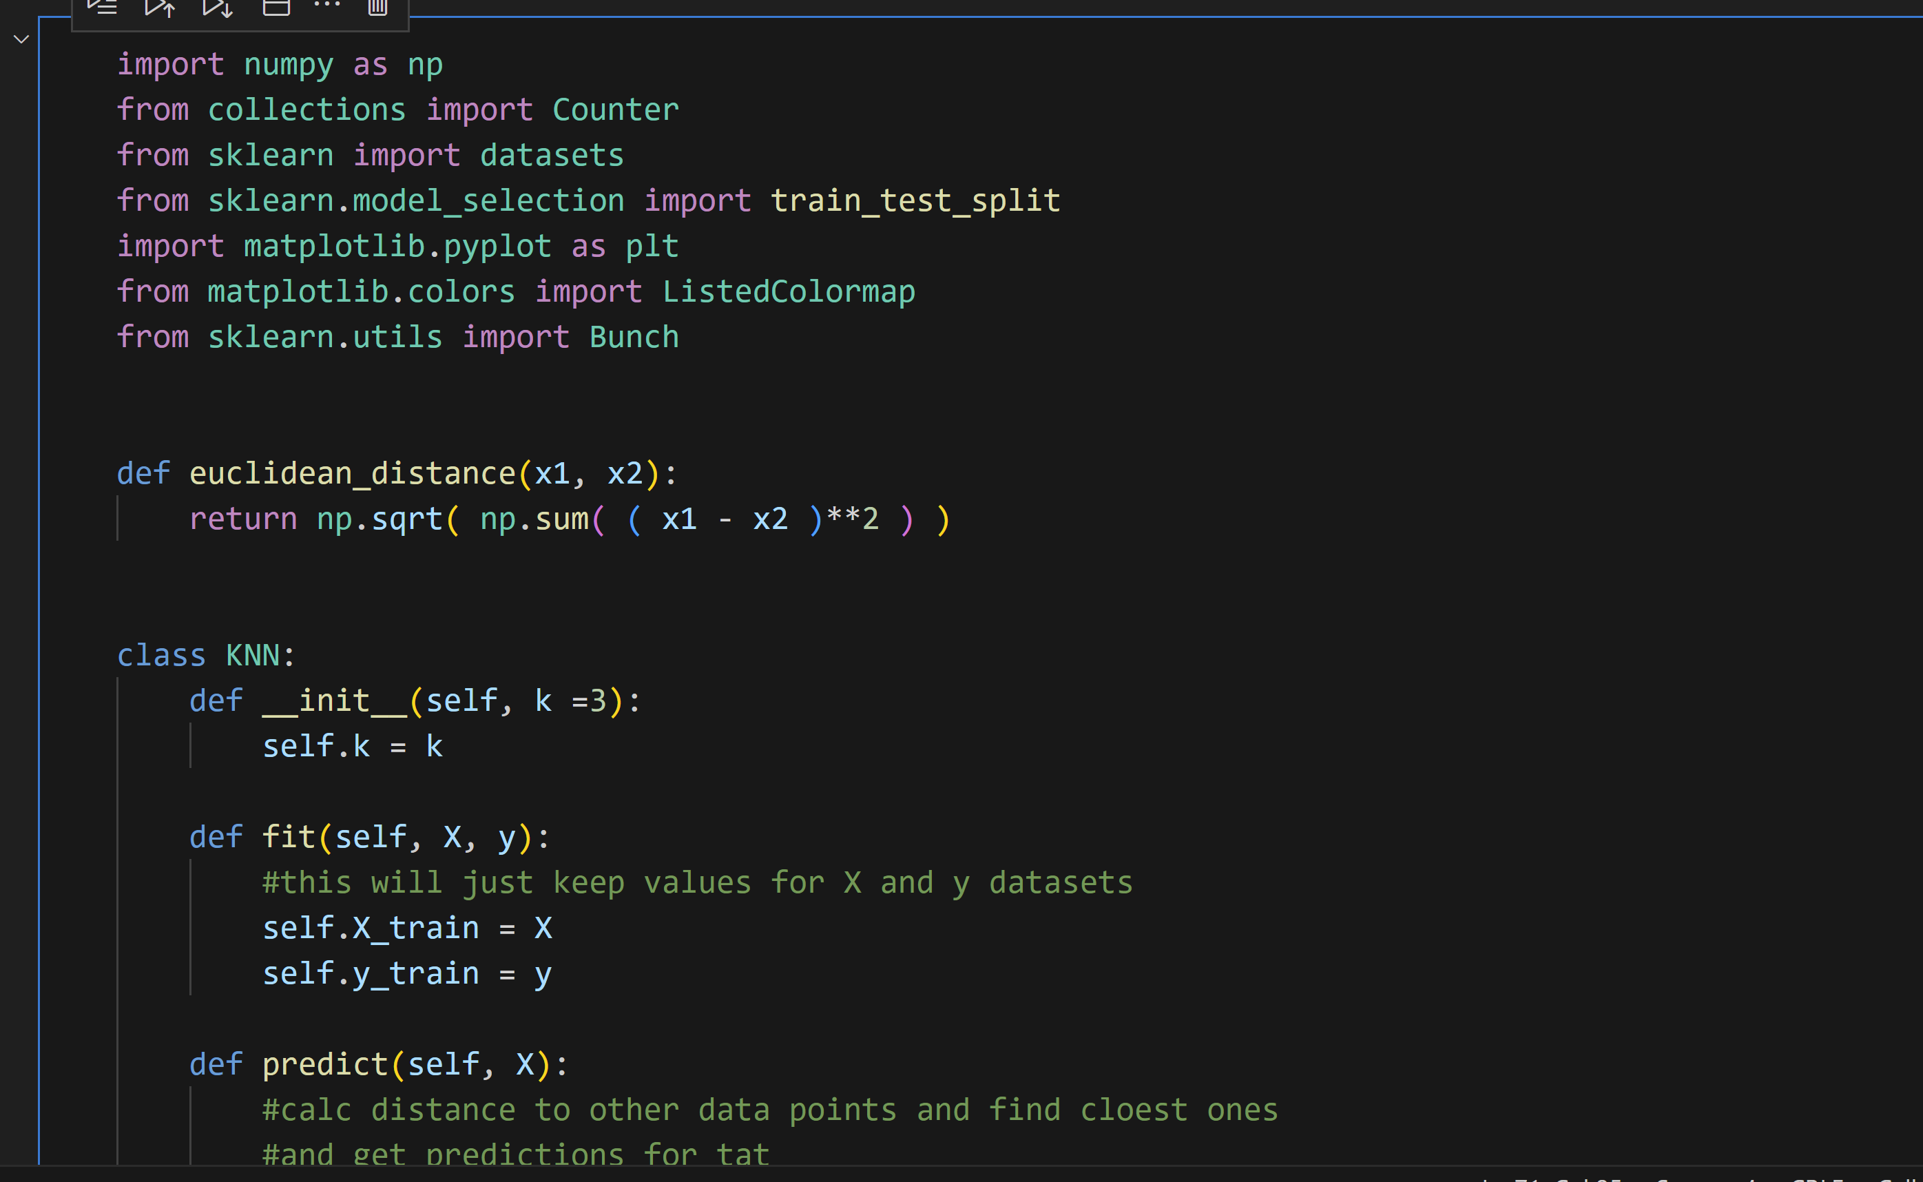Split the cell using toolbar icon
Viewport: 1923px width, 1182px height.
tap(276, 8)
